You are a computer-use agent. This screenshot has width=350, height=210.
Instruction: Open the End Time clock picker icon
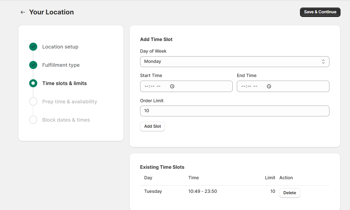click(x=269, y=86)
